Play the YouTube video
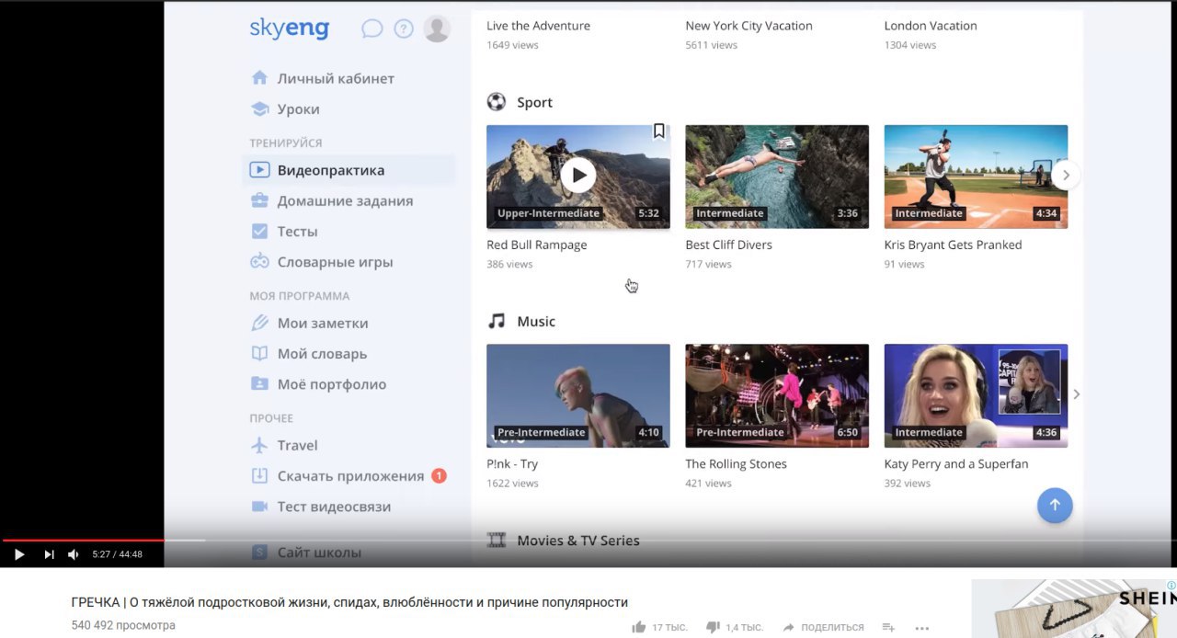Image resolution: width=1177 pixels, height=638 pixels. [19, 554]
